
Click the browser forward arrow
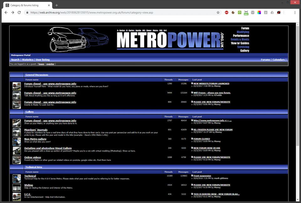pyautogui.click(x=13, y=13)
